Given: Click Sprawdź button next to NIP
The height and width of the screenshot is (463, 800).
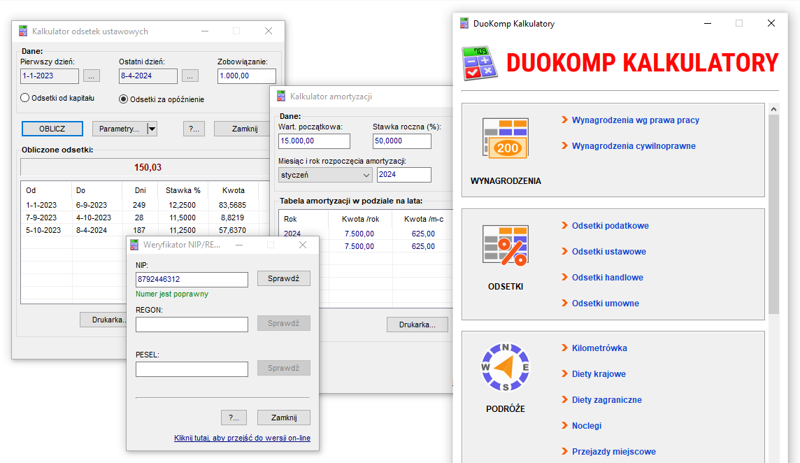Looking at the screenshot, I should point(284,278).
